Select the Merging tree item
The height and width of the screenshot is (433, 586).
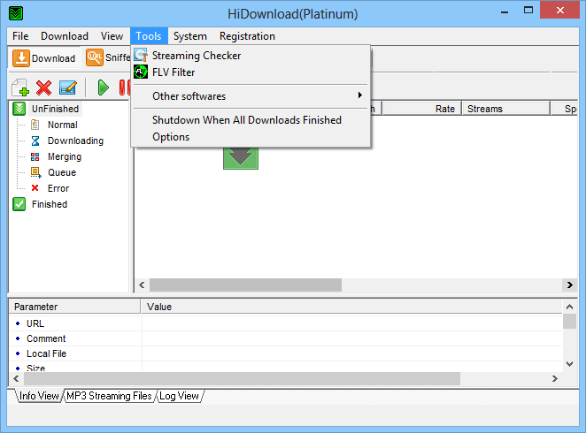pyautogui.click(x=65, y=156)
